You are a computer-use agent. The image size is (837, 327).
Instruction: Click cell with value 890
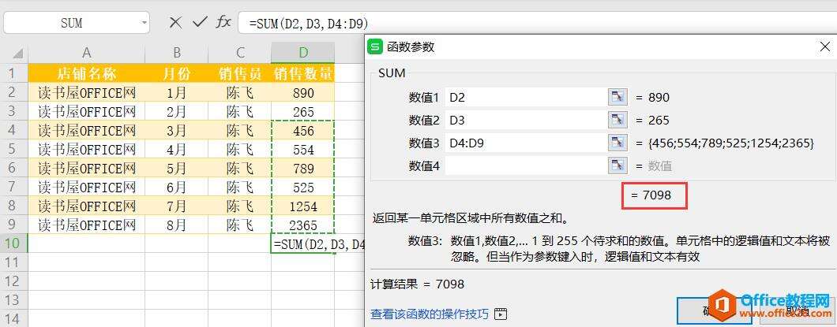tap(303, 92)
